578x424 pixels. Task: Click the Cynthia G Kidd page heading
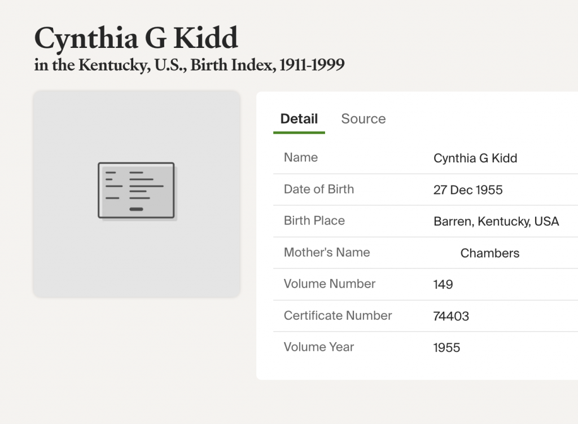coord(136,38)
